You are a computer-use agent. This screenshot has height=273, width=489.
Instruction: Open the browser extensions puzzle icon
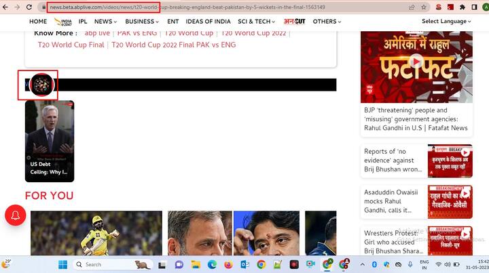click(463, 7)
